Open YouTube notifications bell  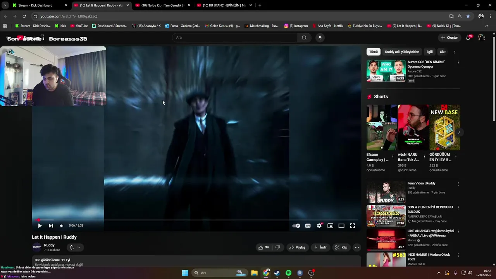tap(468, 38)
